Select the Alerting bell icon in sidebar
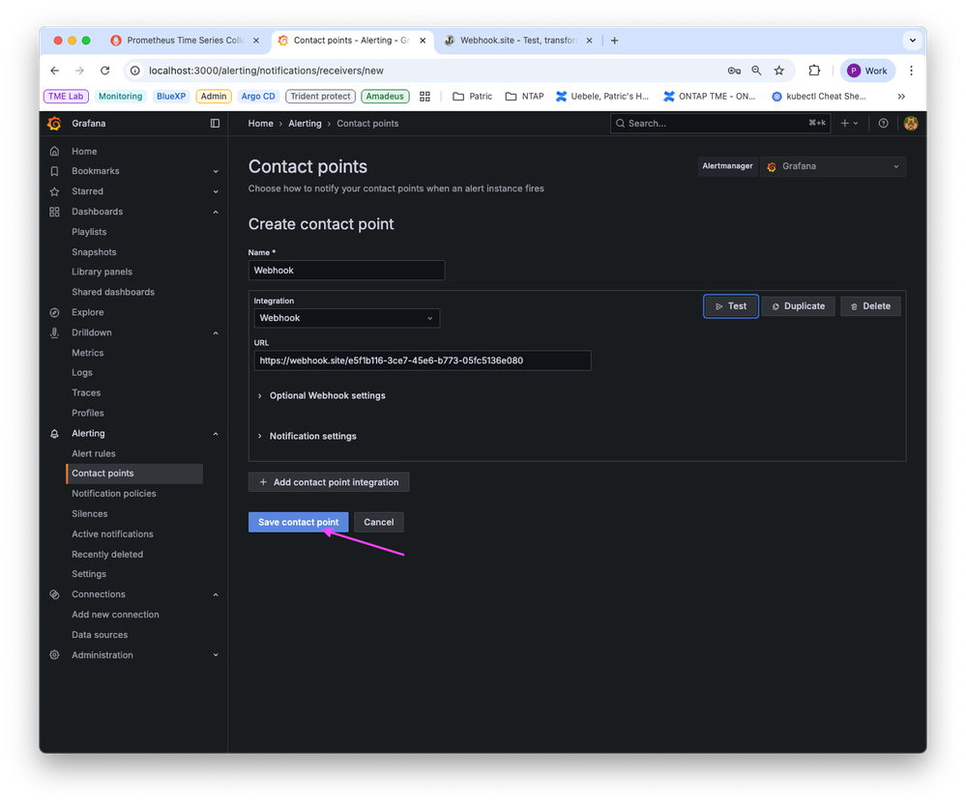 pyautogui.click(x=54, y=433)
